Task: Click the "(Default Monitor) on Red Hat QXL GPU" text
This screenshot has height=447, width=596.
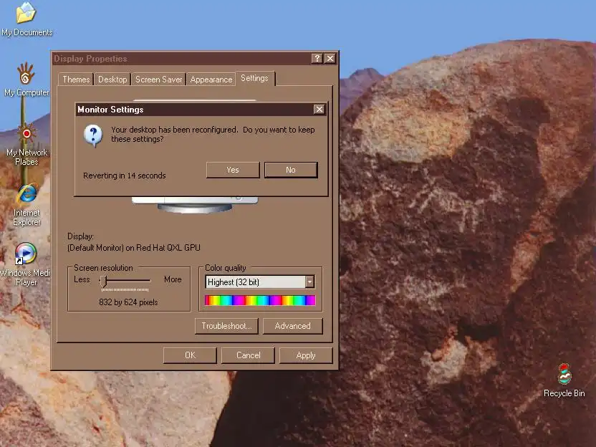Action: coord(134,248)
